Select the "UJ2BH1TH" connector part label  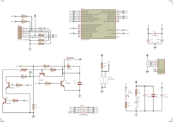(161, 74)
